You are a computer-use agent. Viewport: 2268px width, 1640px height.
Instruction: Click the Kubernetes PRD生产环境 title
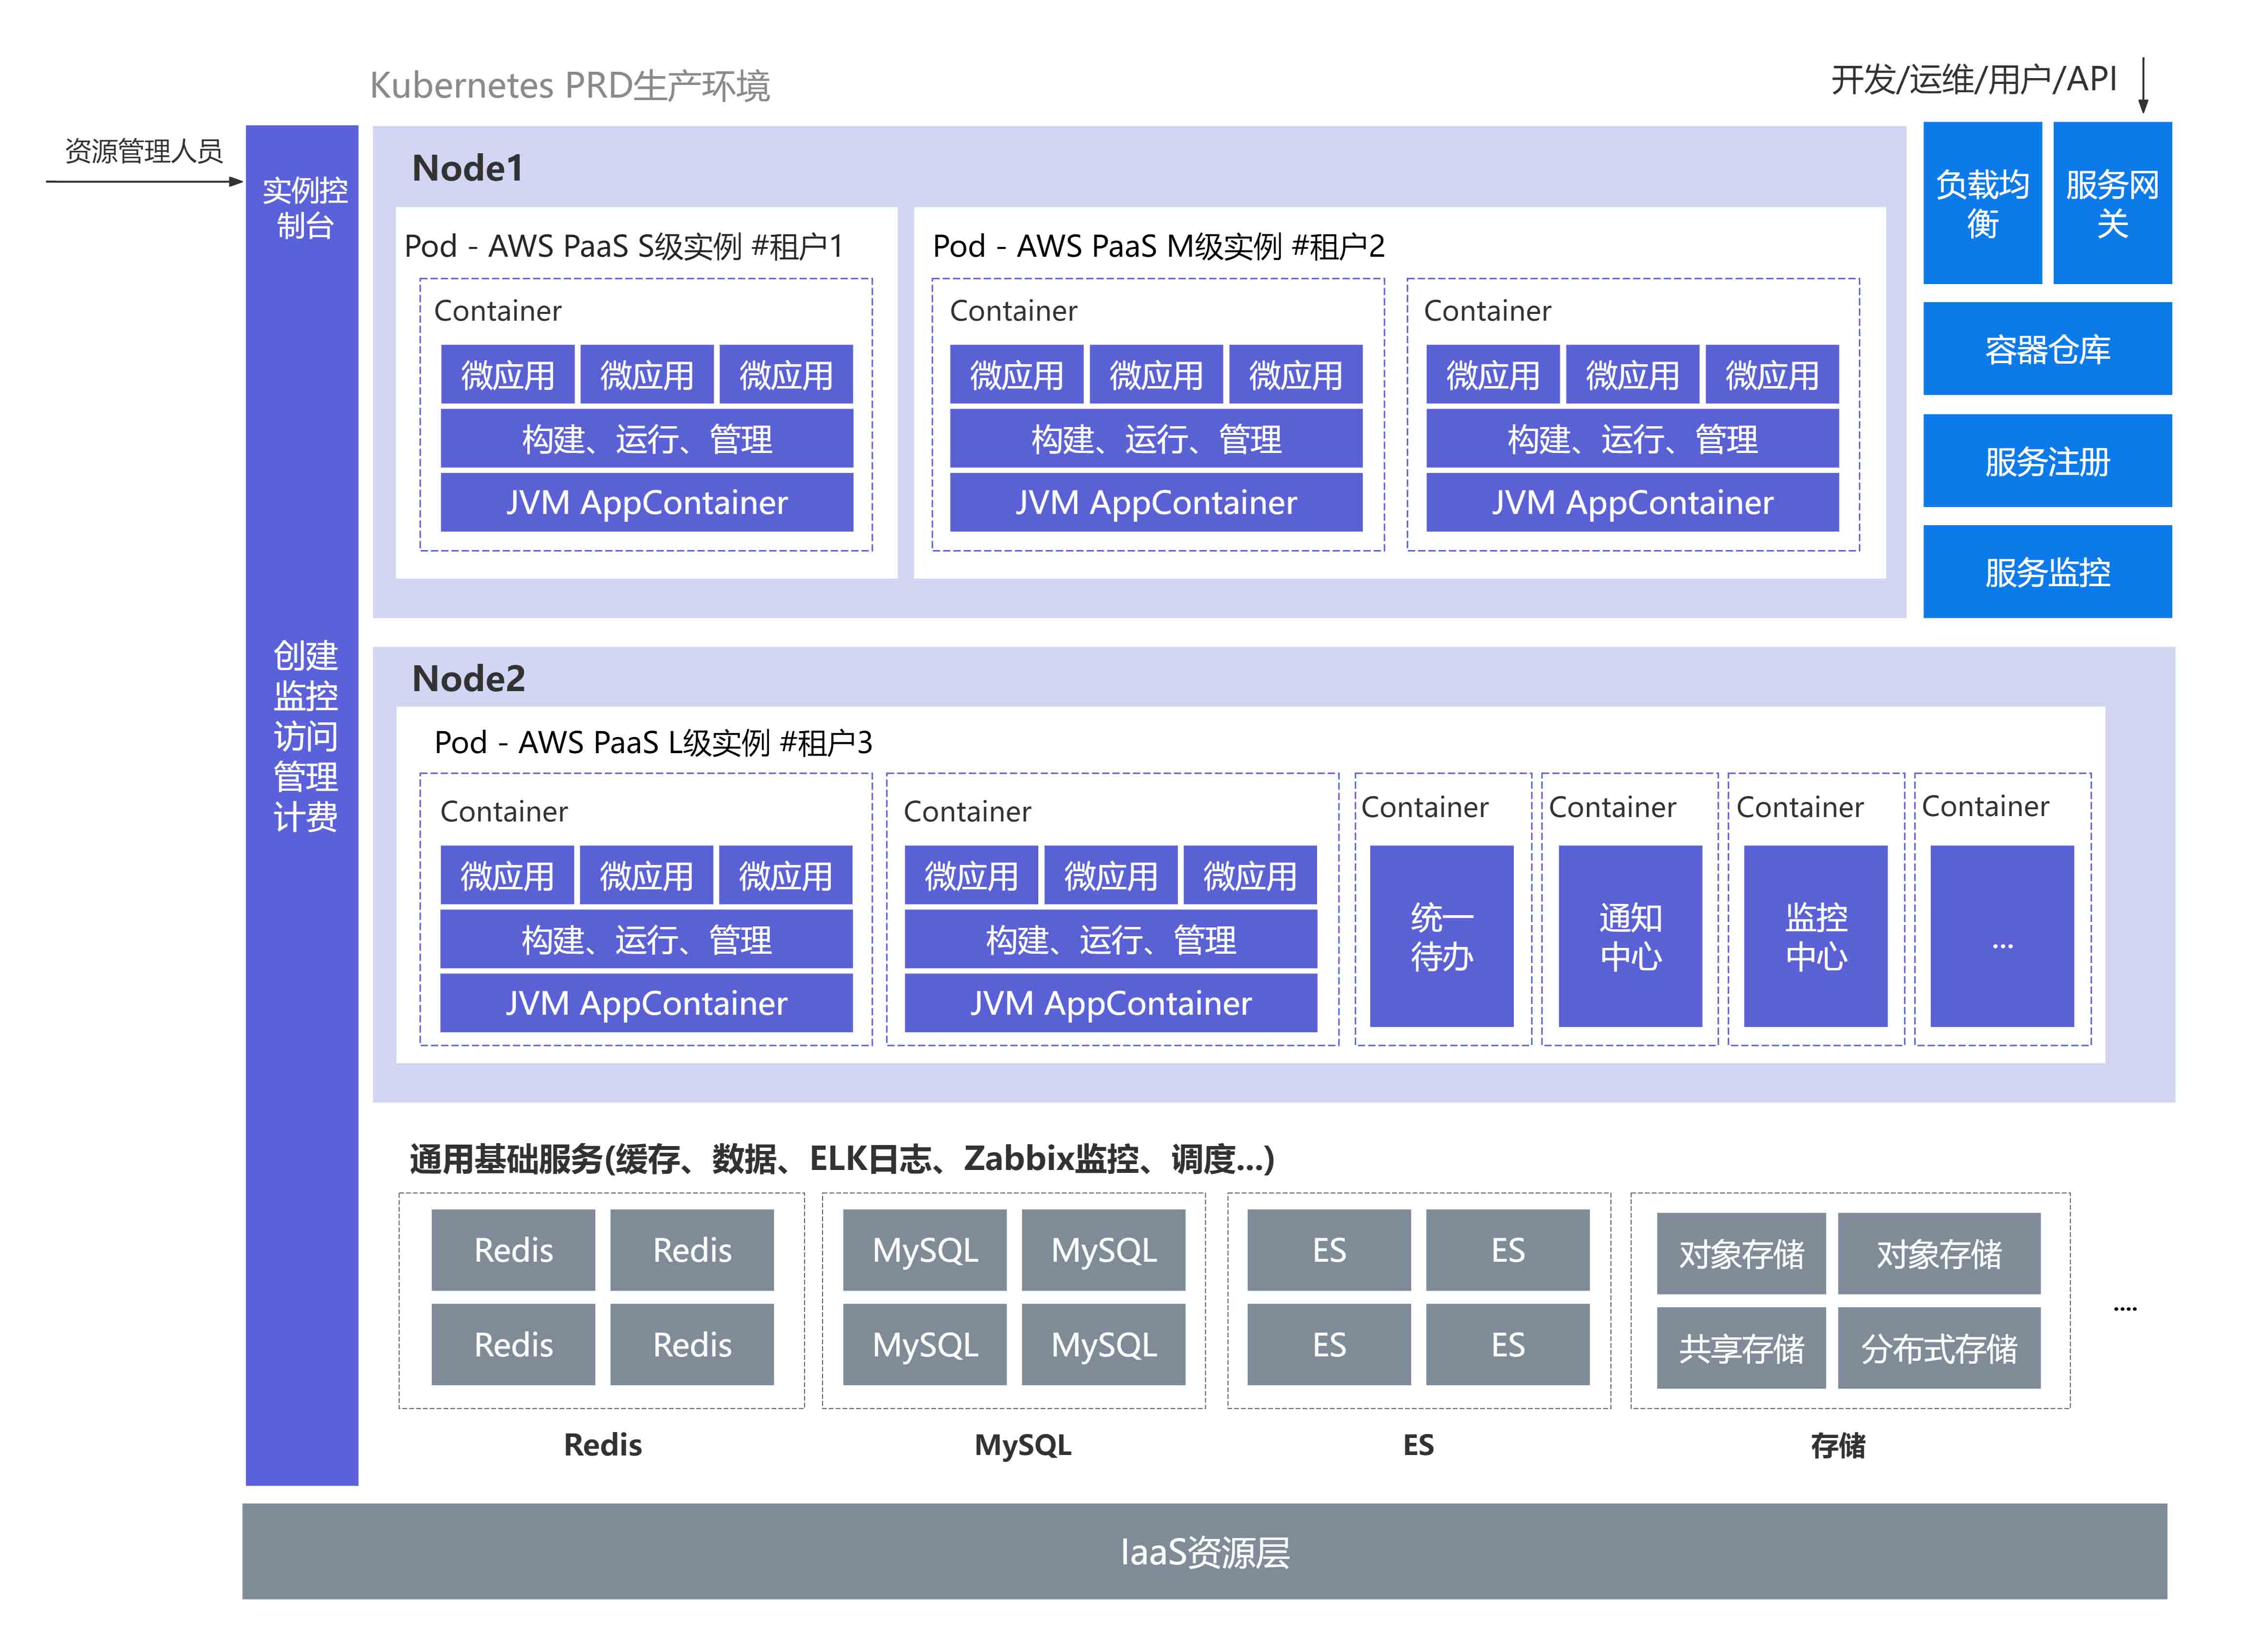(570, 86)
